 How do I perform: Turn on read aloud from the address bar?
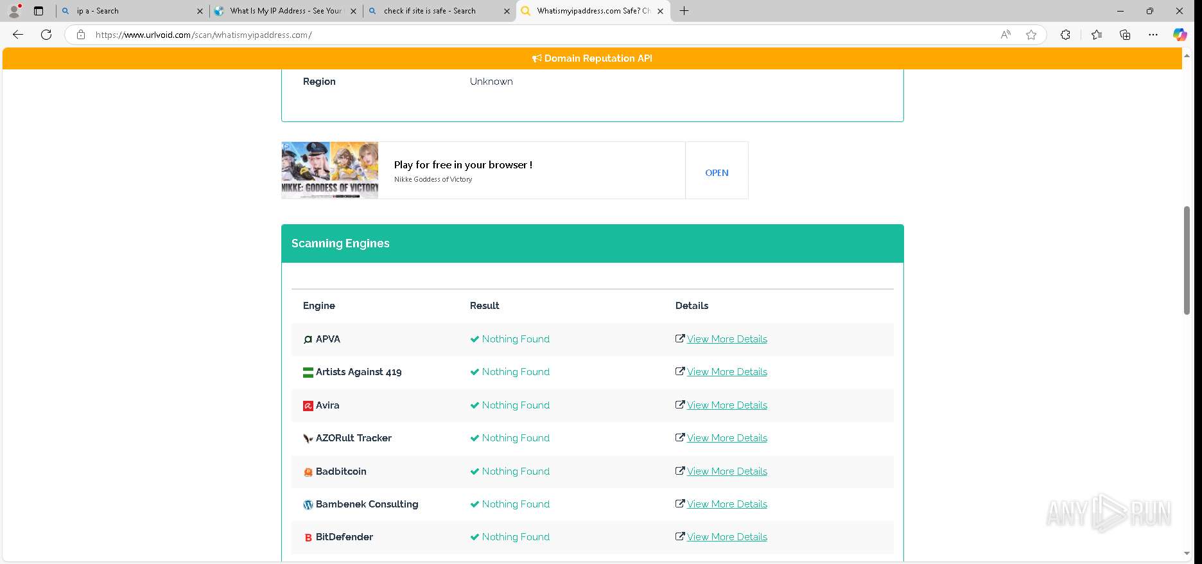(x=1006, y=35)
